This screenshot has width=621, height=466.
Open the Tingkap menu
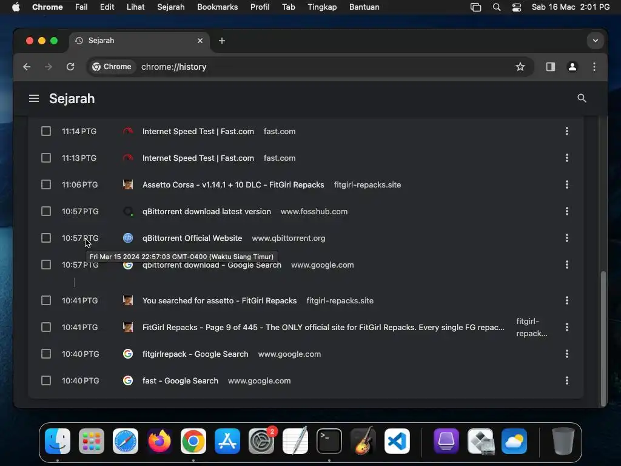coord(322,7)
